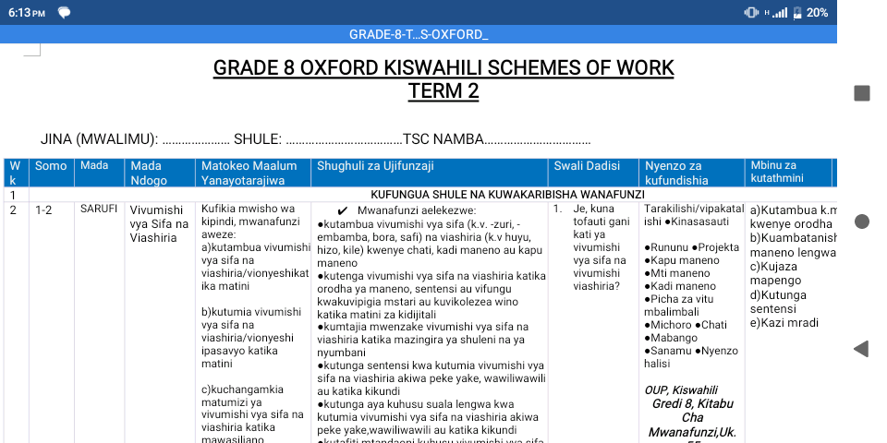
Task: Tap the battery icon showing 20%
Action: tap(796, 12)
